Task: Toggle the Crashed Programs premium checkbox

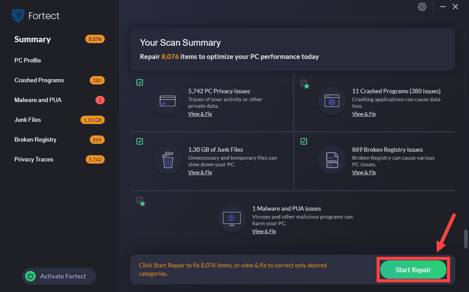Action: coord(304,83)
